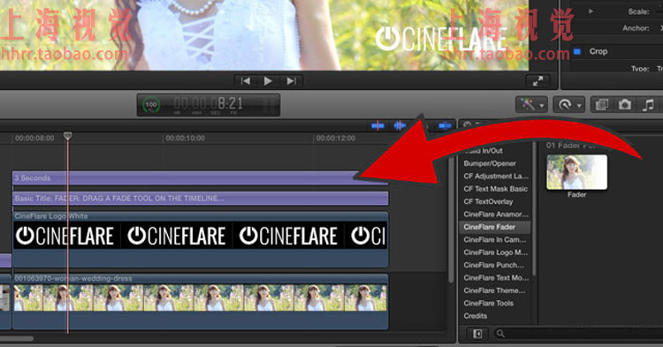Toggle skimming in the timeline
Image resolution: width=663 pixels, height=347 pixels.
point(377,125)
